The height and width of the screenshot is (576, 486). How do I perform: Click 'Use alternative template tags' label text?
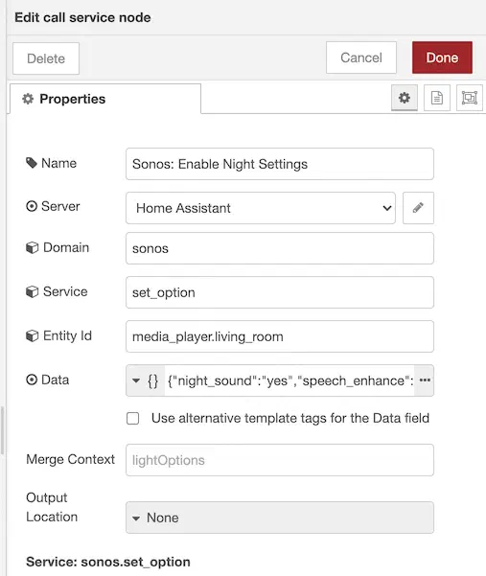(290, 418)
